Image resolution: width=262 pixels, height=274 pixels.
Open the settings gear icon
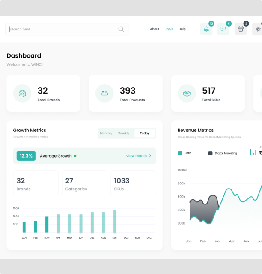pos(258,29)
